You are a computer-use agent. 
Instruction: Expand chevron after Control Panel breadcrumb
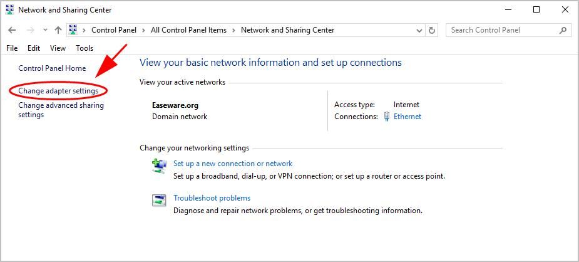click(145, 30)
